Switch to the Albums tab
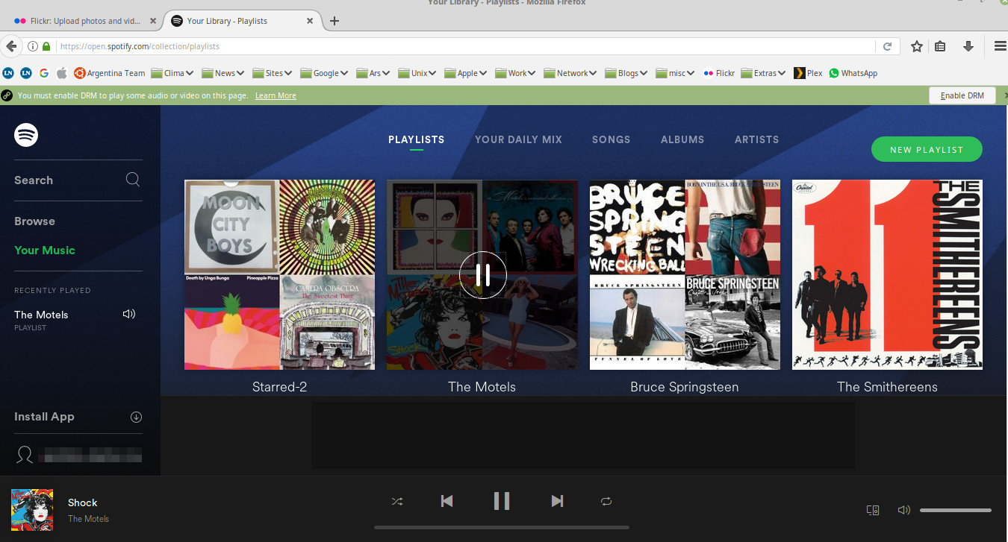The width and height of the screenshot is (1008, 542). coord(682,139)
